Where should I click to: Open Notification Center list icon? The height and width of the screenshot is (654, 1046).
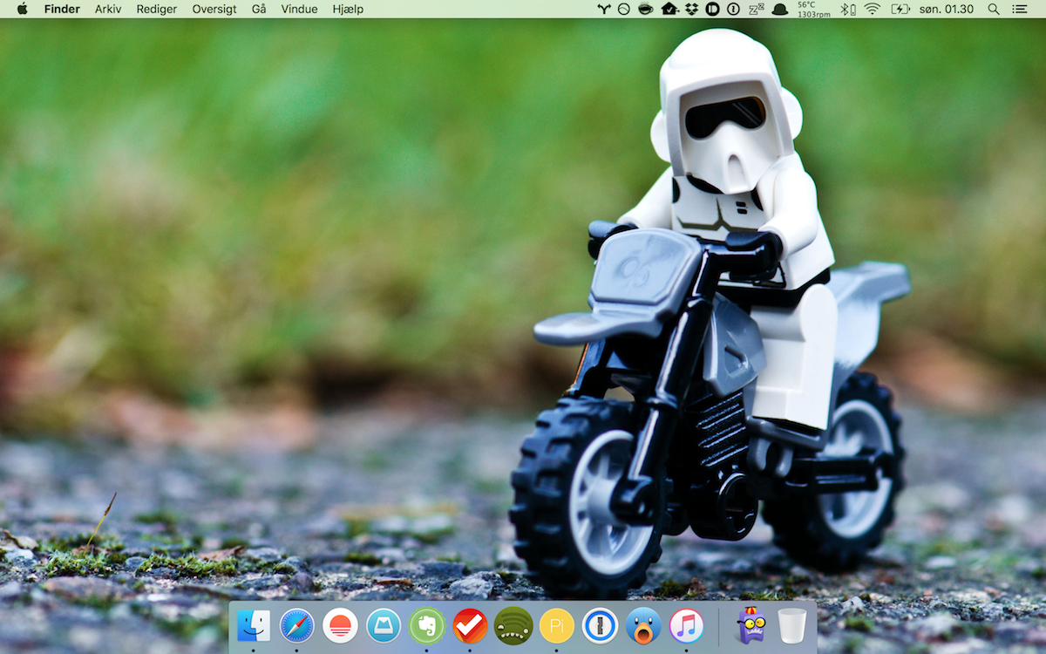1019,9
